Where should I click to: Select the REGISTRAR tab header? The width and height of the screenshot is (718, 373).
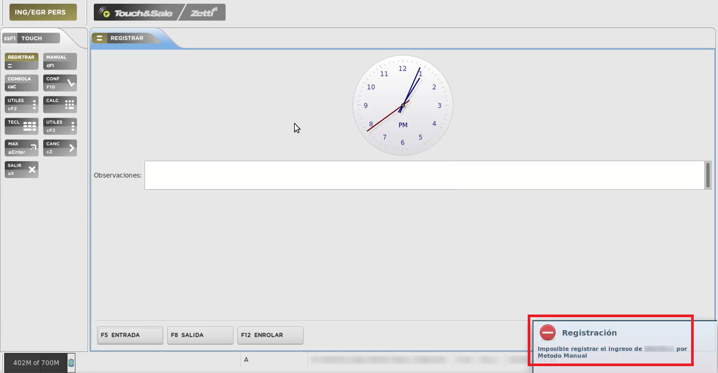point(127,38)
